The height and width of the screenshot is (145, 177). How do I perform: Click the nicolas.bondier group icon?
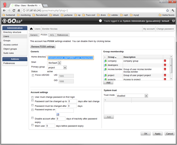click(105, 69)
